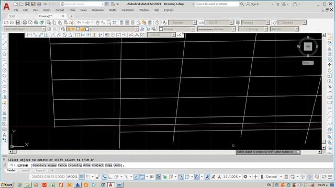The width and height of the screenshot is (335, 188).
Task: Open the ISO-25 dimension style dropdown in standard toolbar
Action: coord(231,22)
